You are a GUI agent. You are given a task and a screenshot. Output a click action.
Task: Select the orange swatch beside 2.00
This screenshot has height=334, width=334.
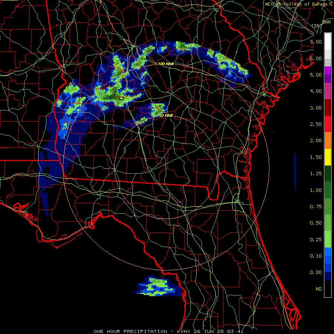point(328,140)
